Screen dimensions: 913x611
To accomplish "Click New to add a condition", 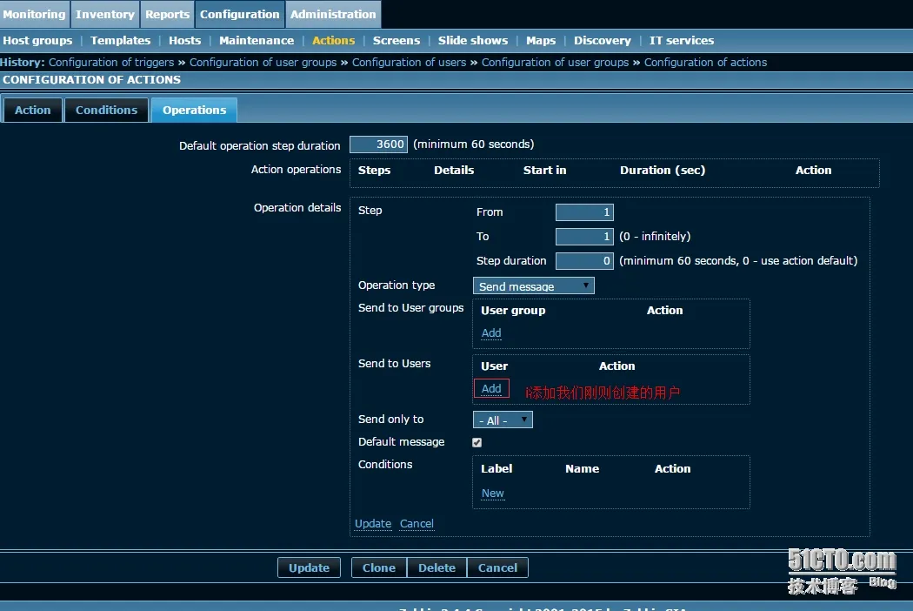I will pos(493,493).
